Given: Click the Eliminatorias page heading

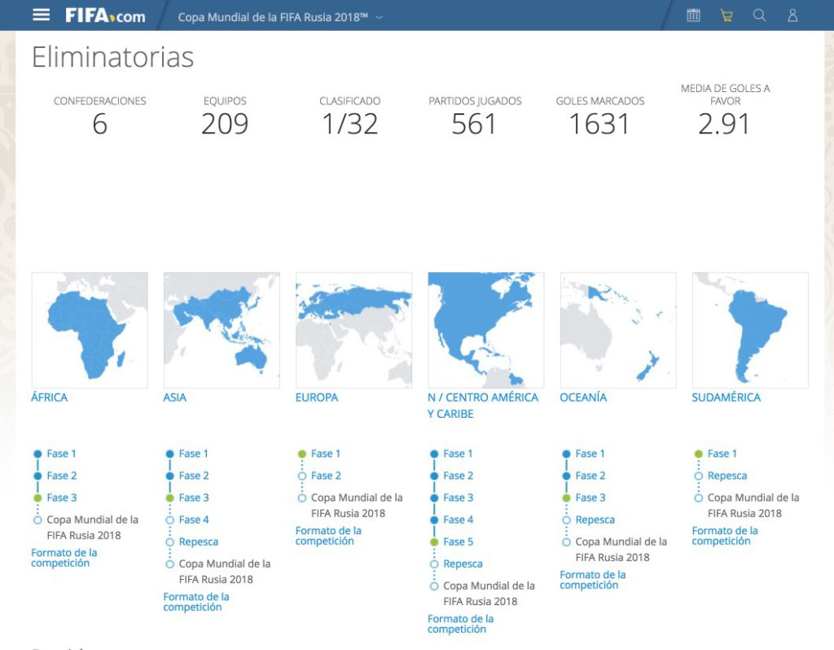Looking at the screenshot, I should [x=112, y=57].
